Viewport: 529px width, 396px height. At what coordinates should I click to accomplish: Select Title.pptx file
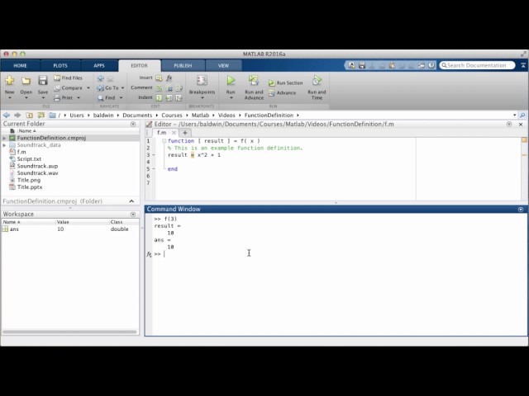[30, 187]
